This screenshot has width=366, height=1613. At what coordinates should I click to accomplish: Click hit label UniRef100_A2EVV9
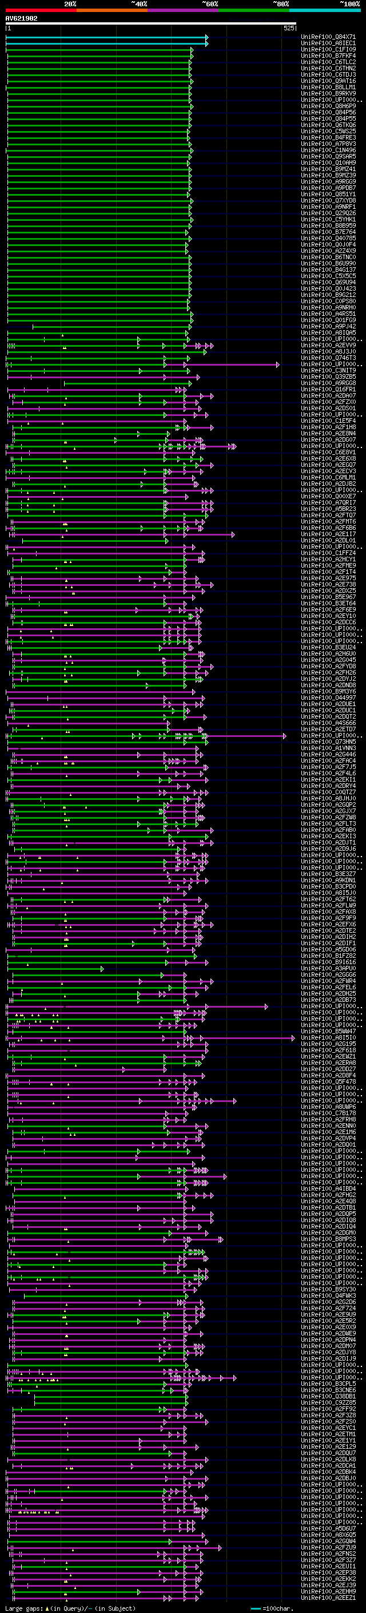click(x=328, y=345)
